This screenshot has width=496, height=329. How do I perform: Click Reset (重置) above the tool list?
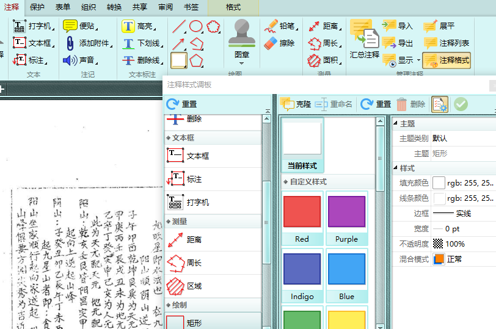point(181,104)
